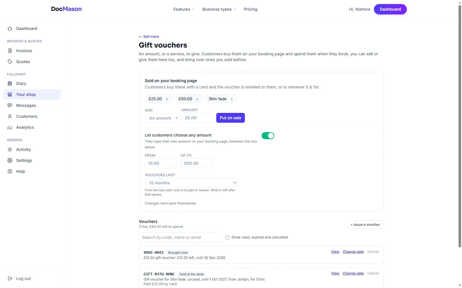Remove the Skin fade voucher chip

pyautogui.click(x=232, y=99)
